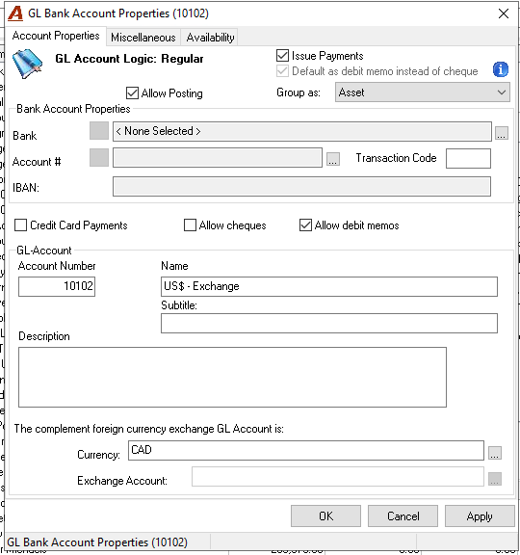520x555 pixels.
Task: Switch to the Availability tab
Action: 210,38
